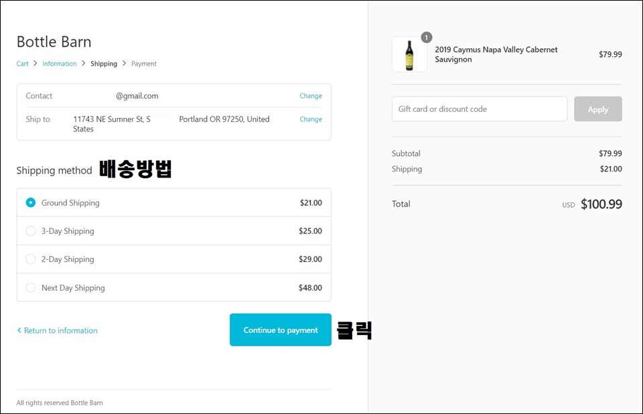Click the $100.99 total amount

click(601, 204)
